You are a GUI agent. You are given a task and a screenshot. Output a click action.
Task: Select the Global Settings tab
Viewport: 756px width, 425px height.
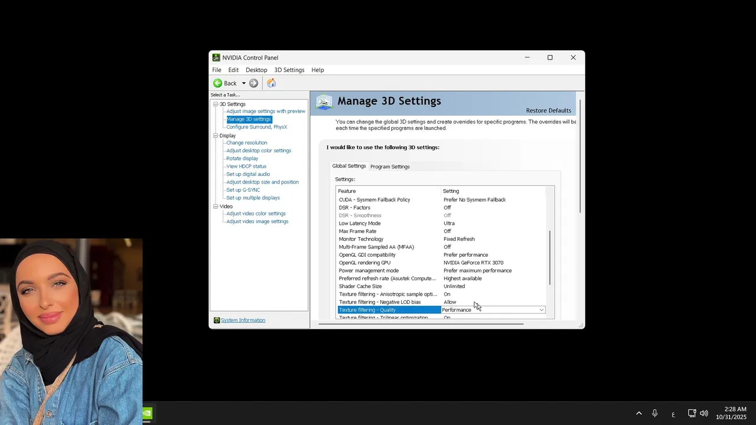click(x=349, y=166)
